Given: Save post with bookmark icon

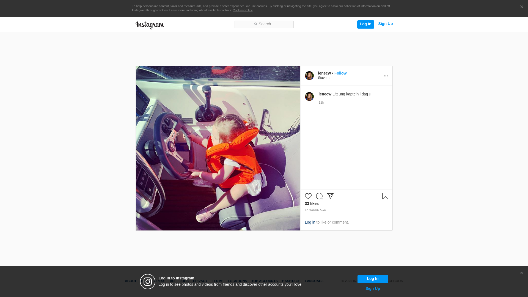Looking at the screenshot, I should tap(385, 196).
